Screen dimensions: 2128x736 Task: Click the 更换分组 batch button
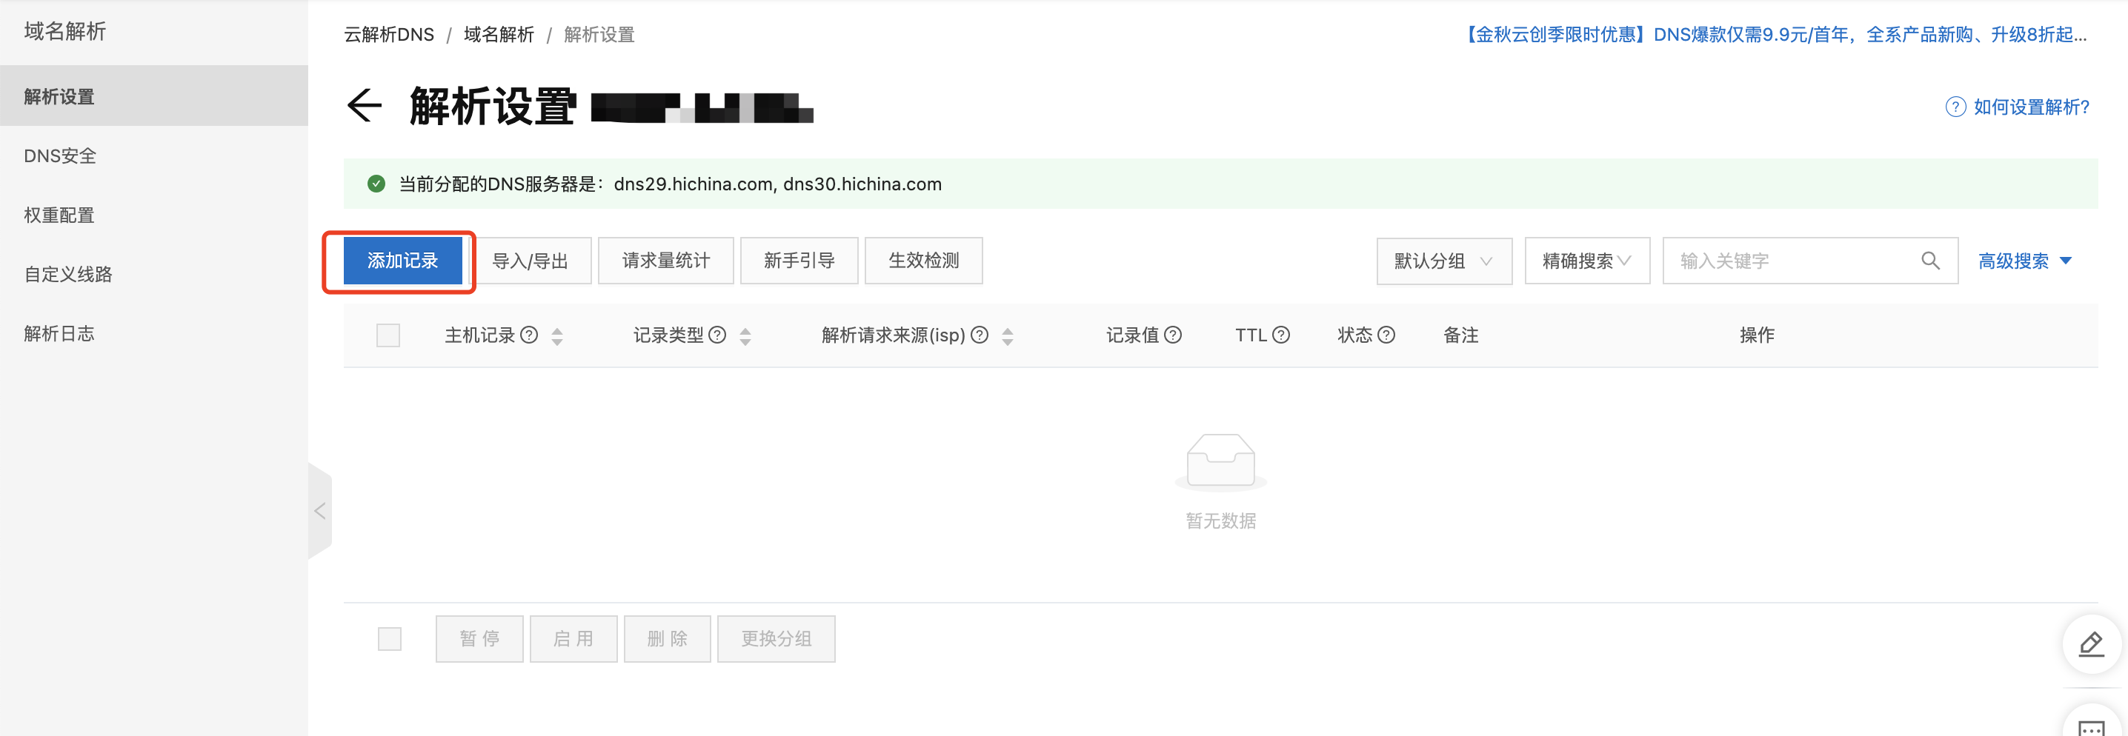pos(776,639)
